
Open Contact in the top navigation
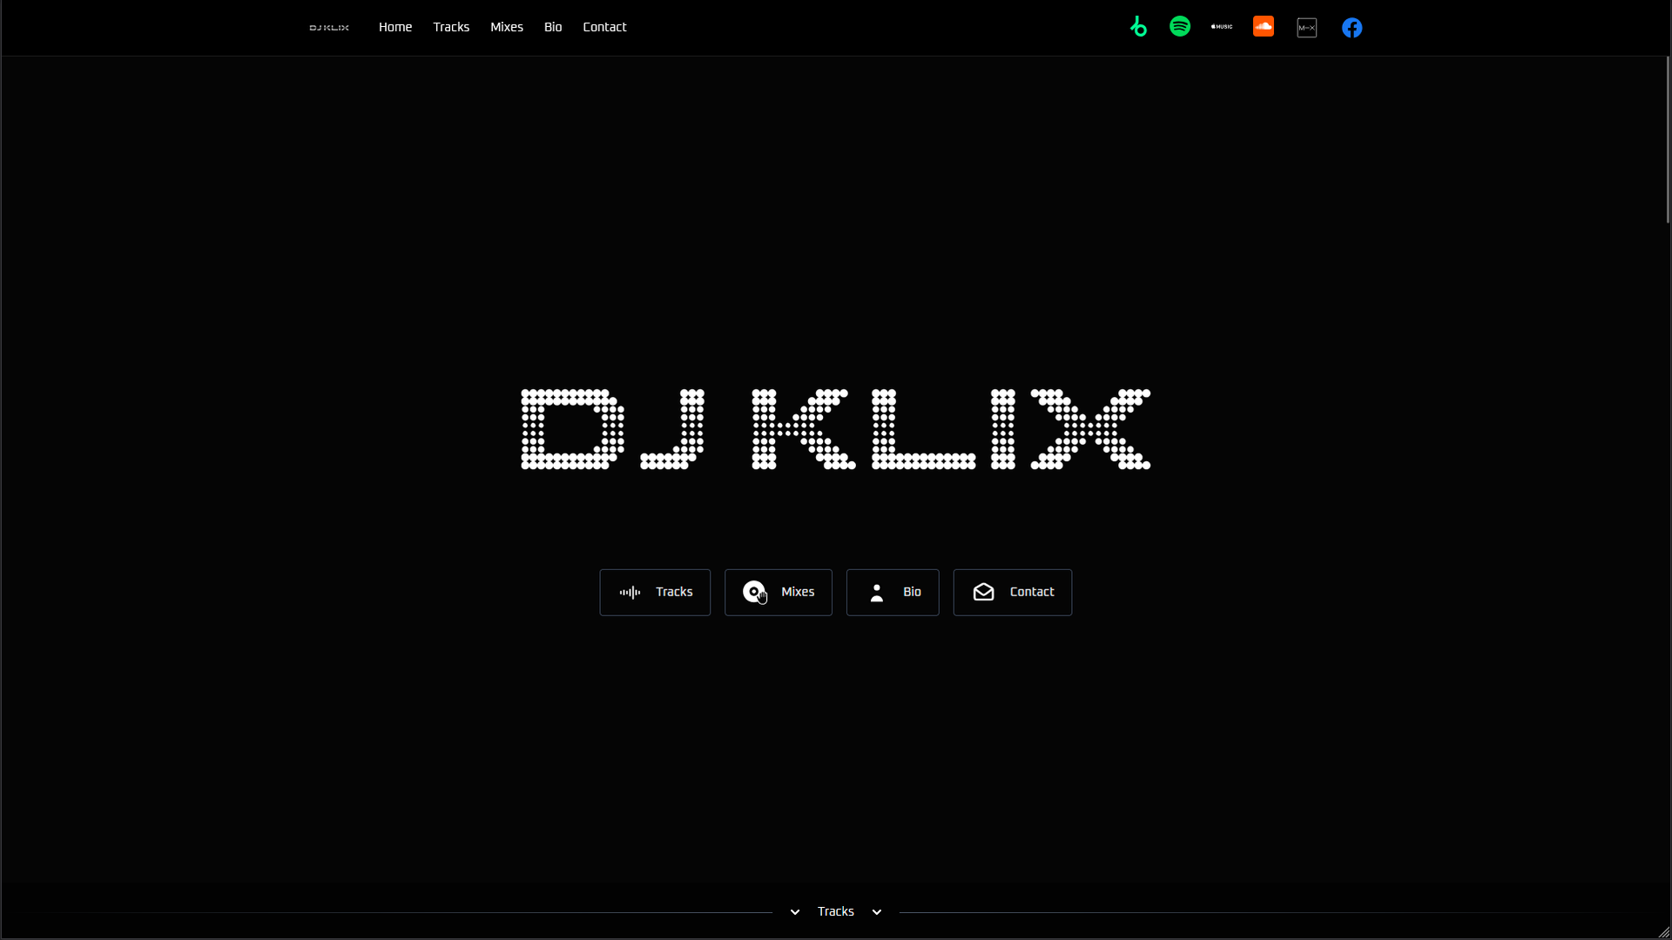[x=604, y=27]
